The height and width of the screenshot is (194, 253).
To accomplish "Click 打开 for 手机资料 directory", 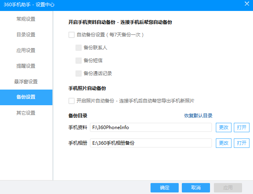I will (242, 128).
